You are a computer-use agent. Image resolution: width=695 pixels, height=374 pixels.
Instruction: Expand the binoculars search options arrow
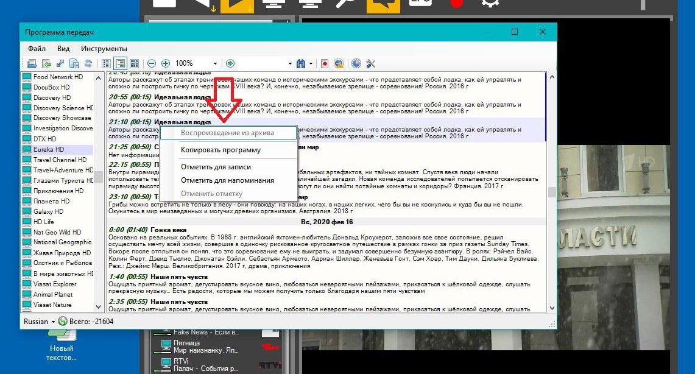pos(311,63)
